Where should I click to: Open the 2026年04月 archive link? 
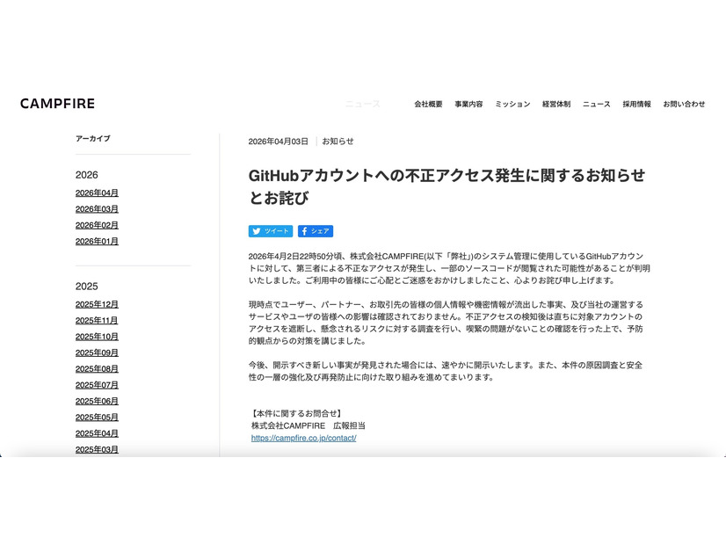click(96, 193)
